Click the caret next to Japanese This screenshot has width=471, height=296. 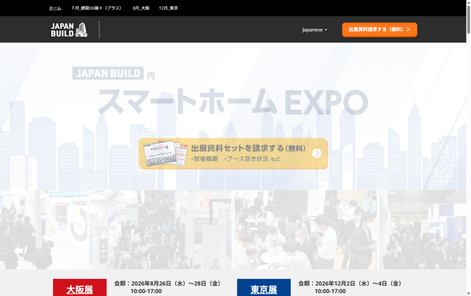pyautogui.click(x=326, y=30)
